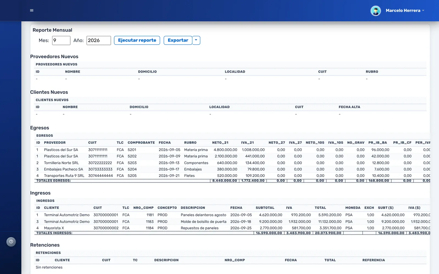Click the CONCEPTO column header

(167, 208)
